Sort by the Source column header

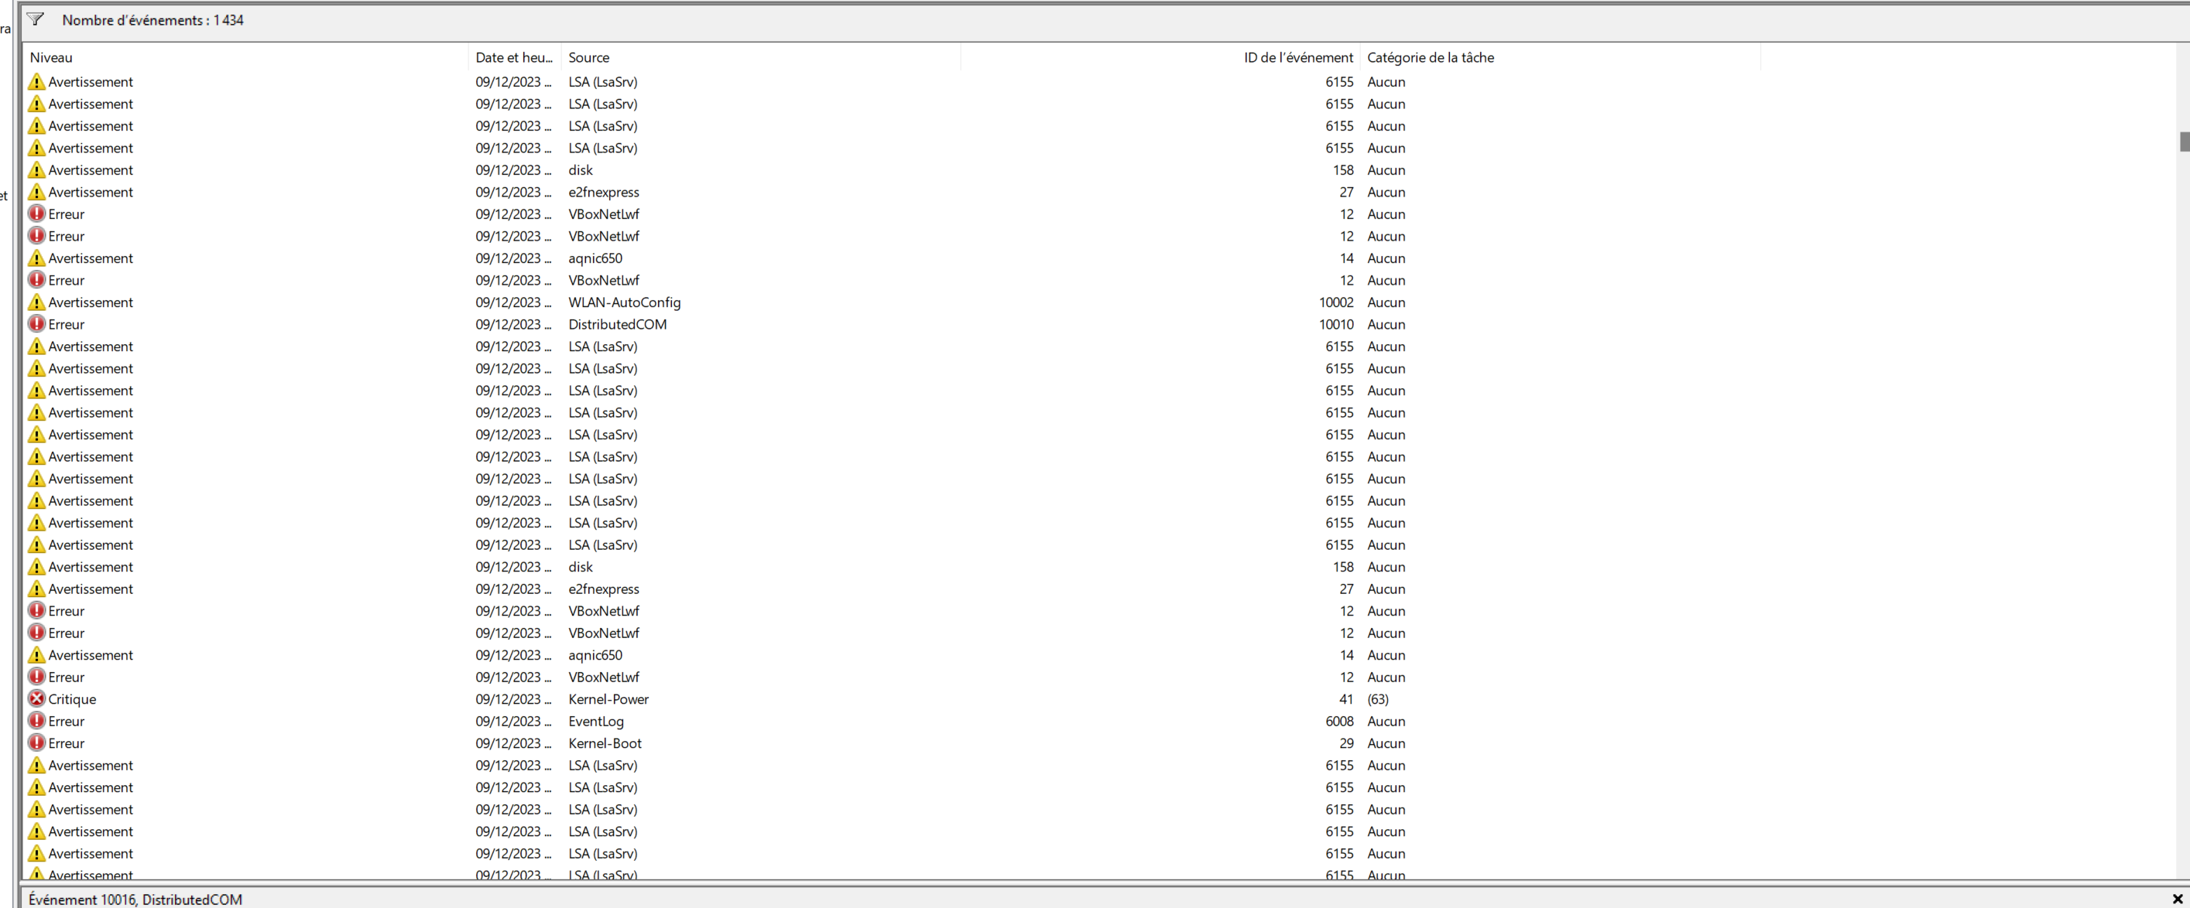click(589, 58)
